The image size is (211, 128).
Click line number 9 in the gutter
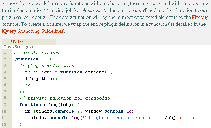click(6, 105)
